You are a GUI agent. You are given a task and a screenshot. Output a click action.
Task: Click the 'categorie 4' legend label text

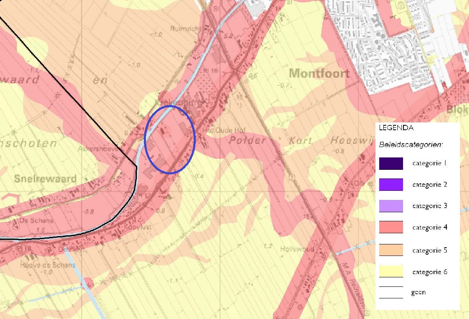(430, 228)
